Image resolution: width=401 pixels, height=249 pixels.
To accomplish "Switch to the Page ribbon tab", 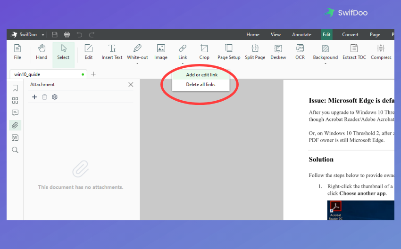I will pyautogui.click(x=375, y=34).
